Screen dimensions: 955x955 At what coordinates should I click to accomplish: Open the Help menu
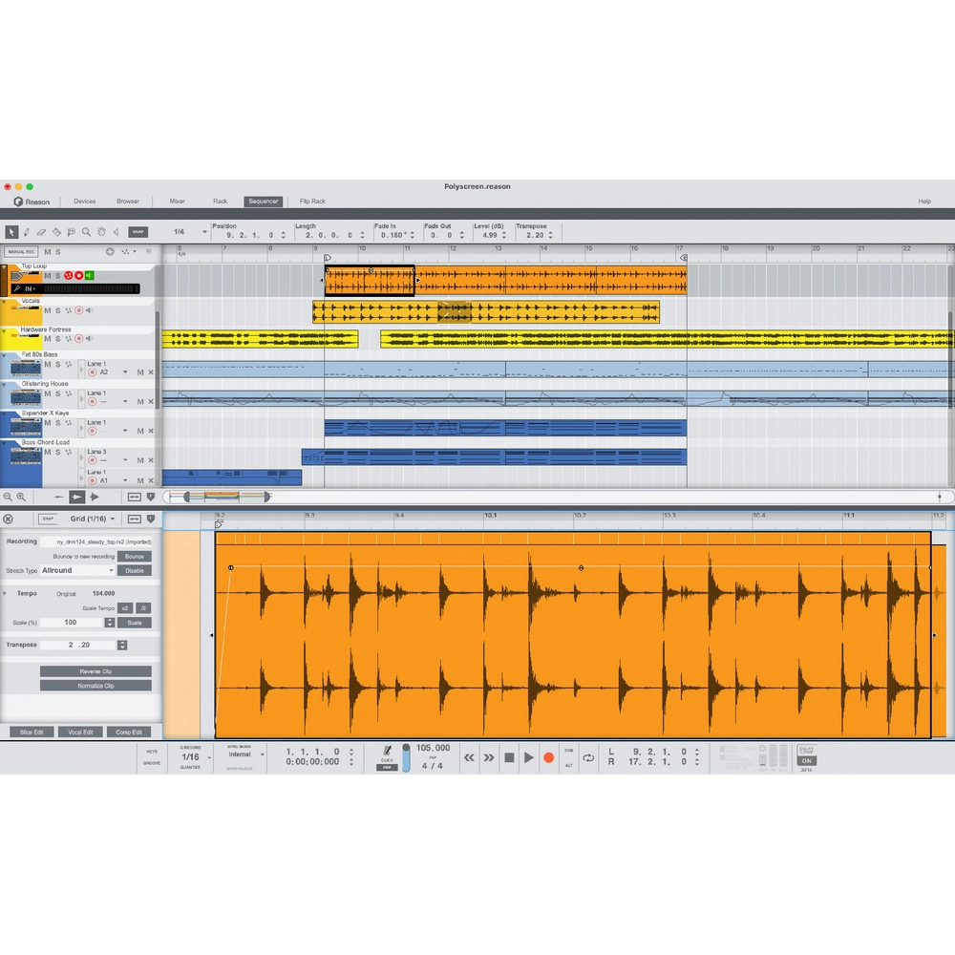pyautogui.click(x=924, y=201)
